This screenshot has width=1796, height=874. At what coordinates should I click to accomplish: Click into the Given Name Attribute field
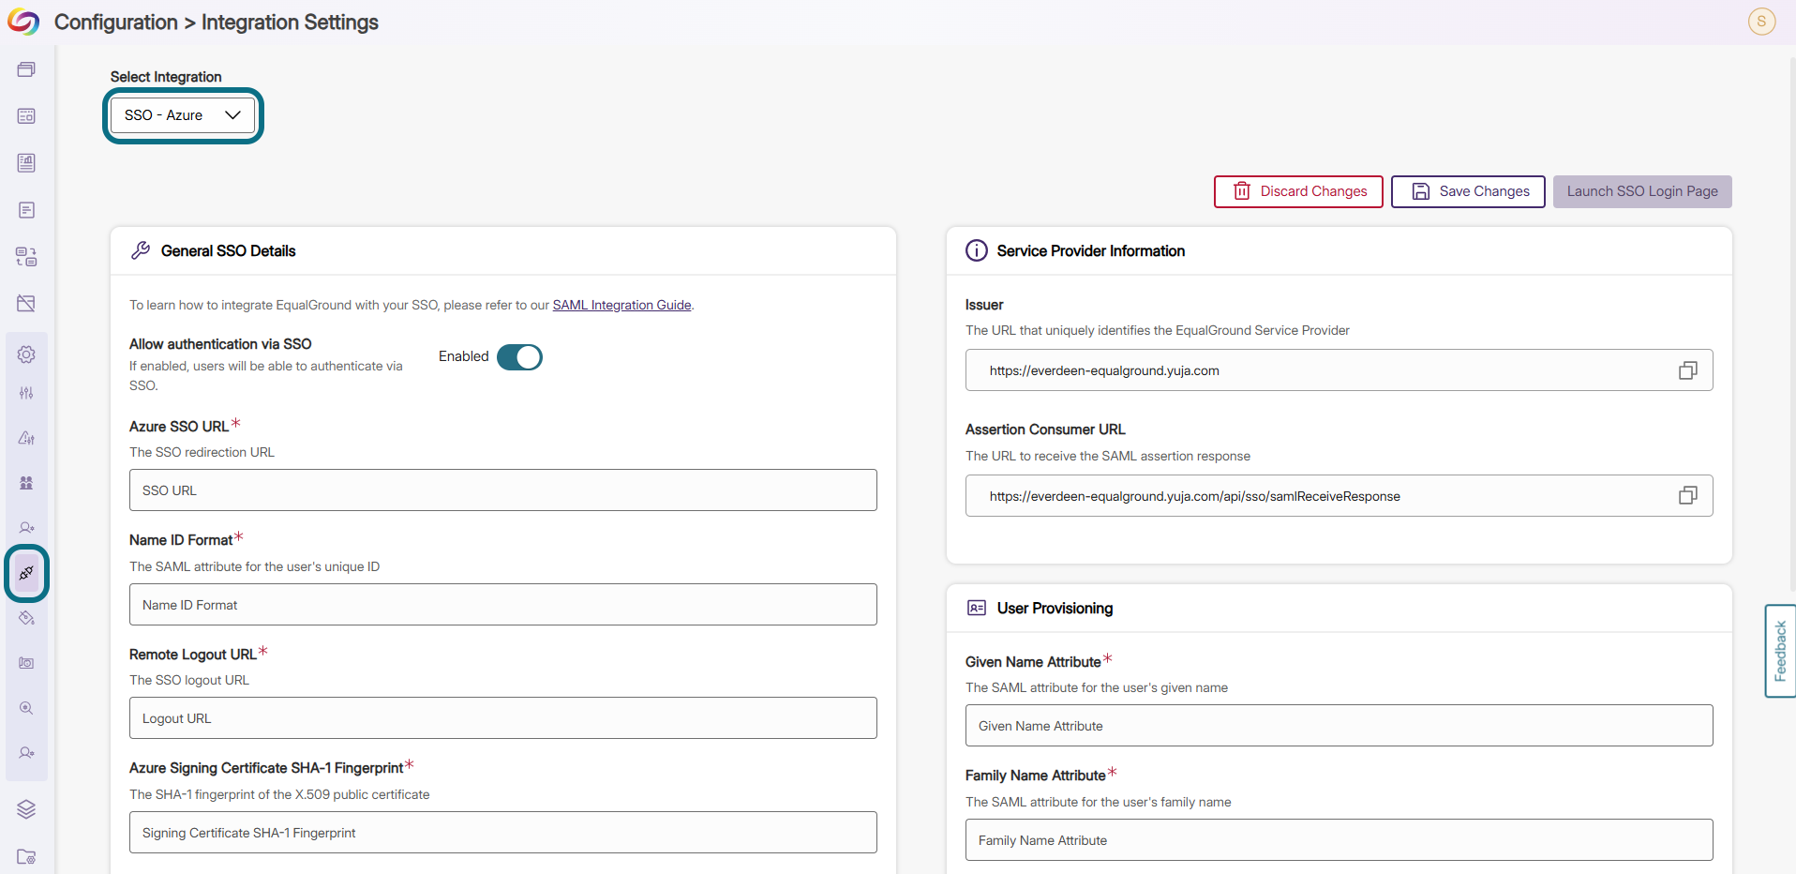point(1339,726)
